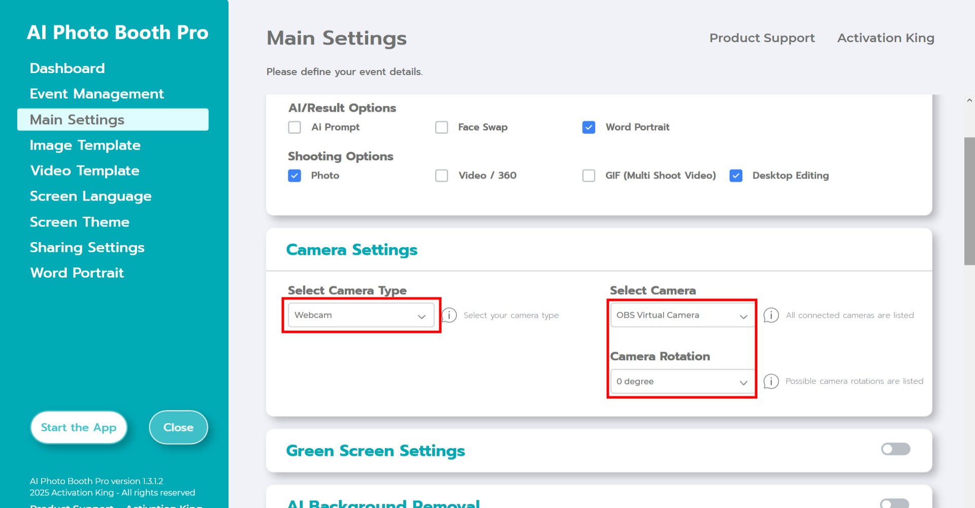Click info icon beside Camera Rotation dropdown
This screenshot has height=508, width=975.
(x=771, y=381)
